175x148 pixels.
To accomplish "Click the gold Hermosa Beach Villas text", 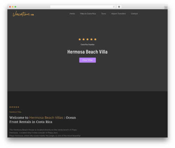I will (x=46, y=118).
